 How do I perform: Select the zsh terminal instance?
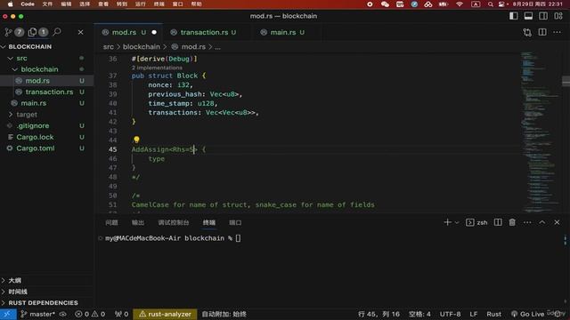[476, 222]
